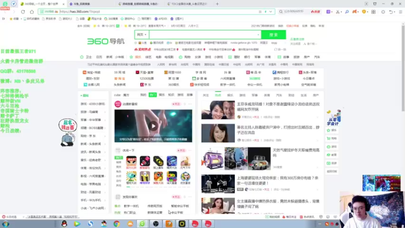This screenshot has width=405, height=228.
Task: Open the orange fish game icon
Action: 158,176
